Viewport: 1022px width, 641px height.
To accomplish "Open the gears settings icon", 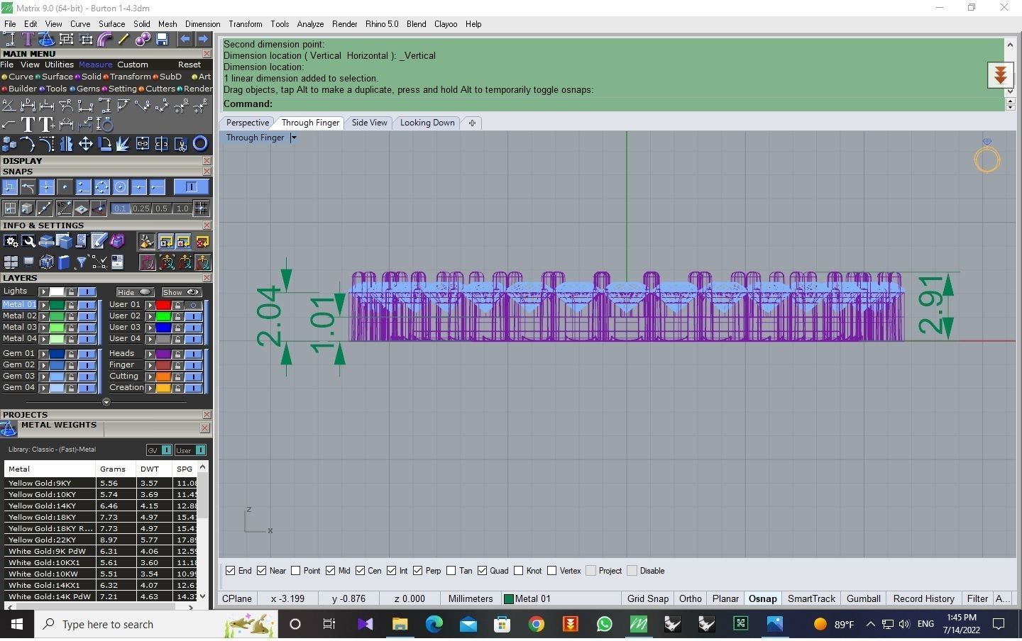I will tap(11, 242).
